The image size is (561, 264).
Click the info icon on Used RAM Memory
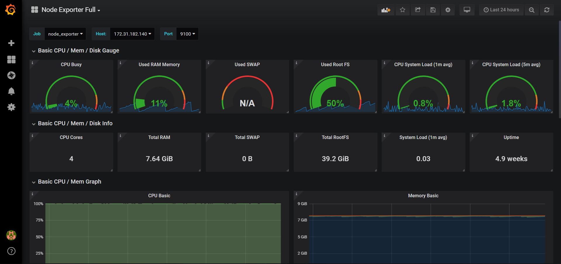[x=120, y=63]
